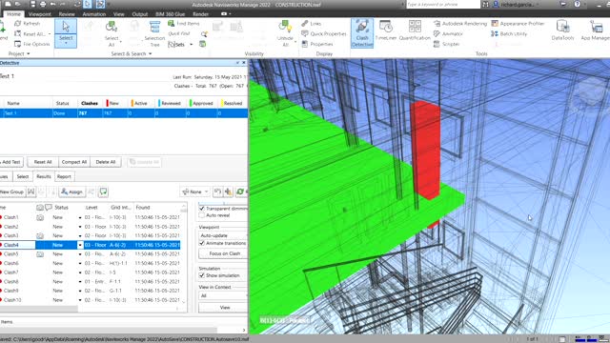Open the TimeLiner tool

point(386,30)
